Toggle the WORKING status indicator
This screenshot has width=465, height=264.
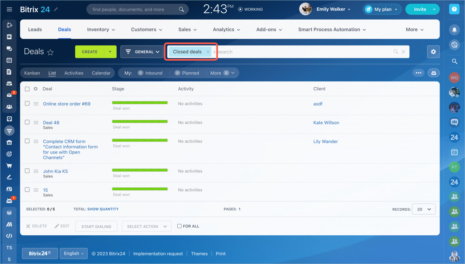250,9
